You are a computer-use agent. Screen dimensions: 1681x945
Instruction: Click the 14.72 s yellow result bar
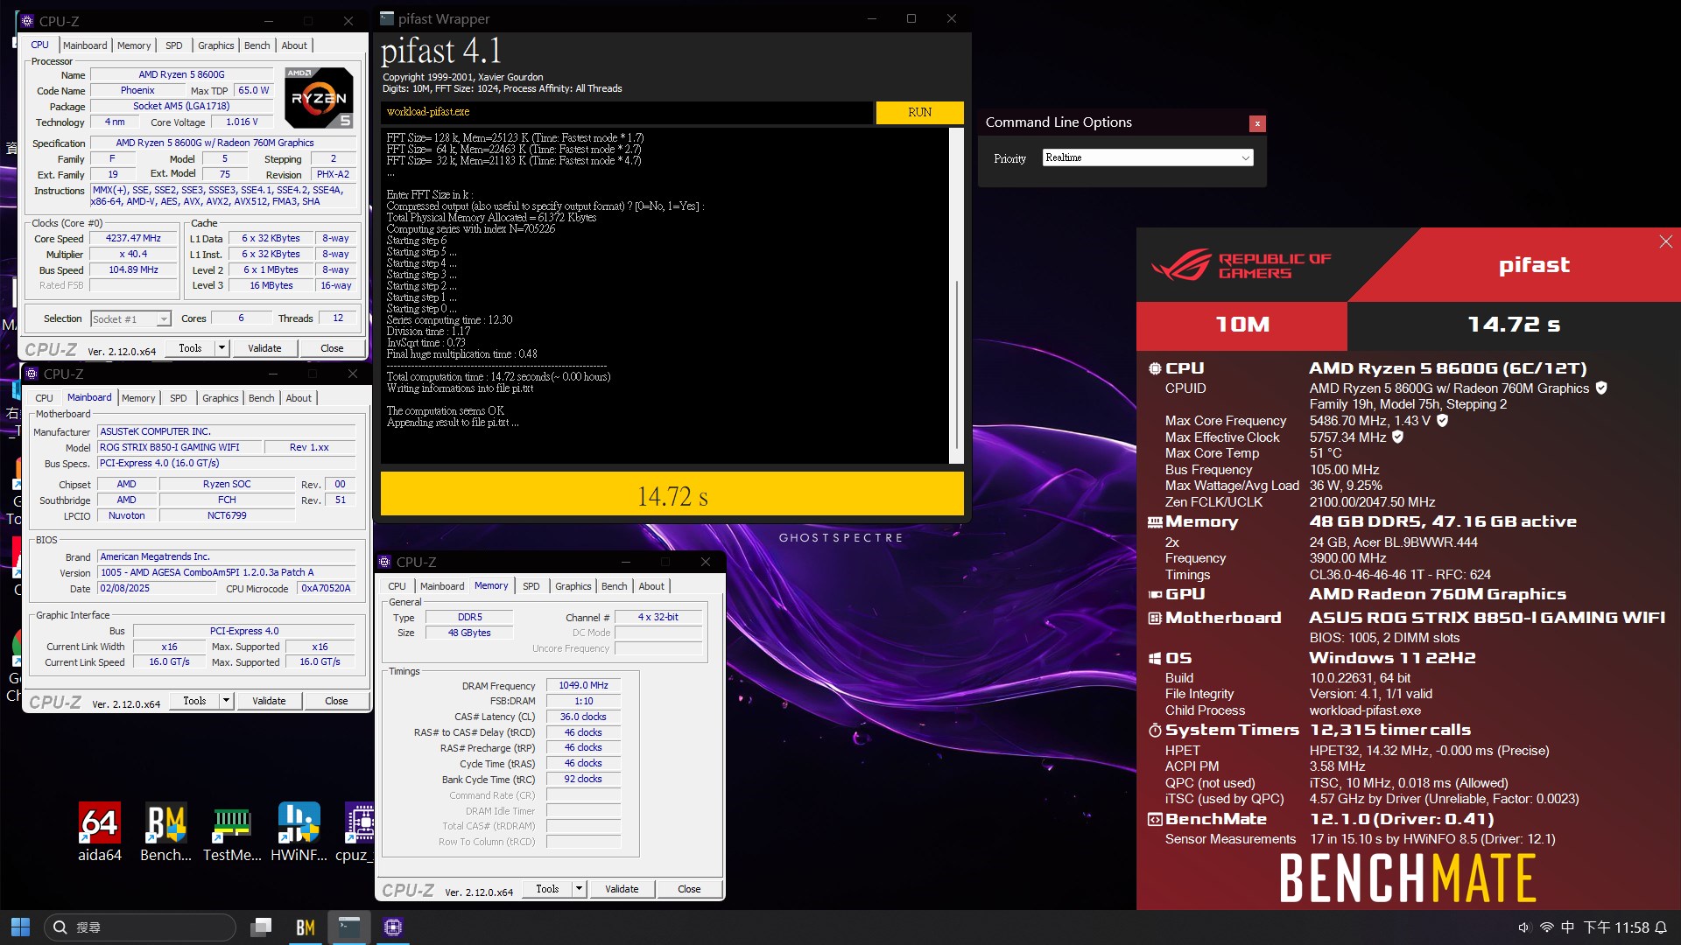click(x=672, y=494)
